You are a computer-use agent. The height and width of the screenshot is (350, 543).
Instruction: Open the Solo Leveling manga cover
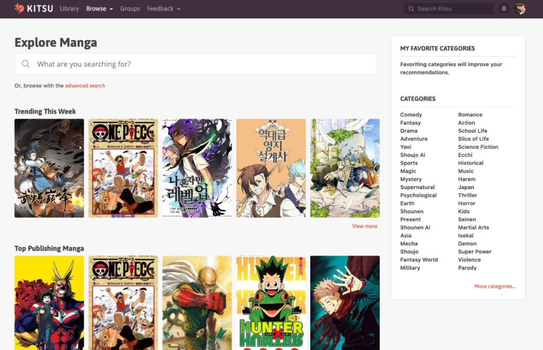point(197,167)
